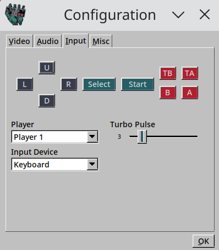Click the red TA turbo button
Screen dimensions: 219x250
click(x=190, y=73)
